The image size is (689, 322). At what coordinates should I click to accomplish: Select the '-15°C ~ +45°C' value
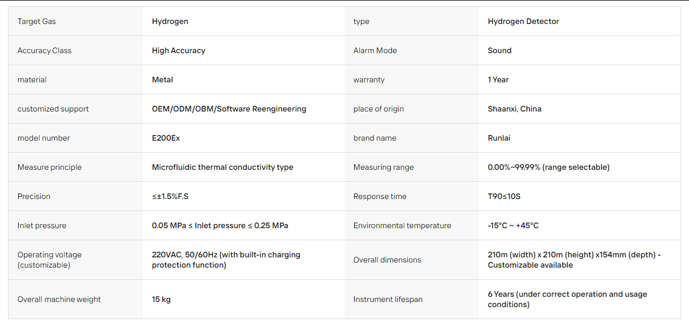(x=513, y=225)
